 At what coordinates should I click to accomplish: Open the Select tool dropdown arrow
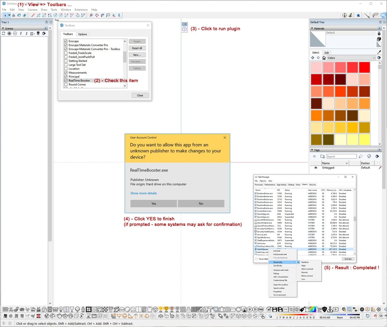coord(9,15)
